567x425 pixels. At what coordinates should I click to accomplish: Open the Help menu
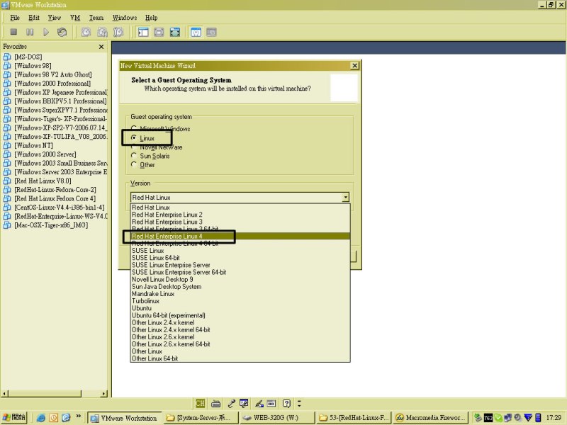pyautogui.click(x=152, y=18)
